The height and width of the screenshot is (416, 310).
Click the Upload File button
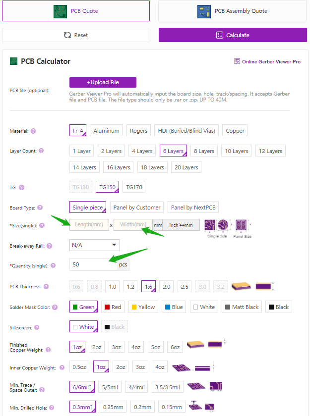click(x=103, y=82)
